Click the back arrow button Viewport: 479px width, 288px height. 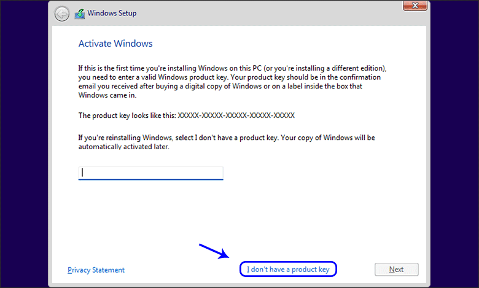pyautogui.click(x=61, y=14)
